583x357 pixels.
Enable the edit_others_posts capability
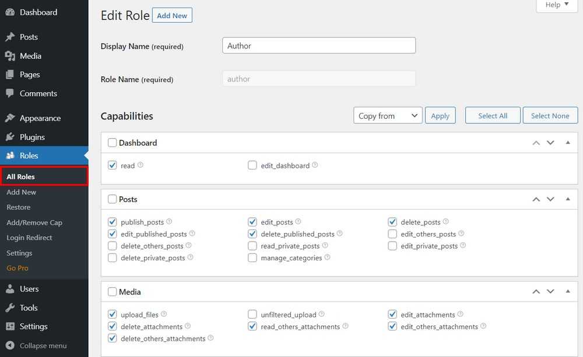(x=392, y=234)
